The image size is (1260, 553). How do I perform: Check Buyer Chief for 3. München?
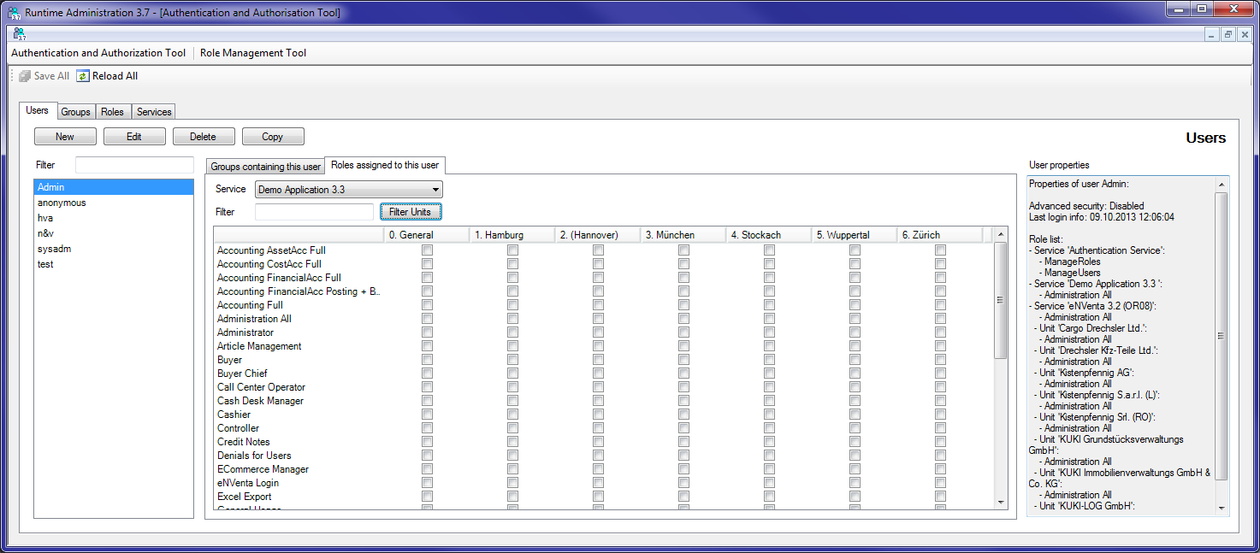pos(683,374)
